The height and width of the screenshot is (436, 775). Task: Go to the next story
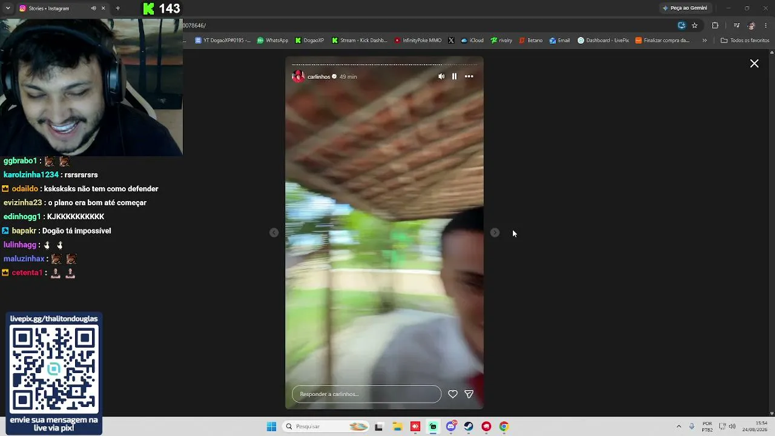[x=495, y=233]
